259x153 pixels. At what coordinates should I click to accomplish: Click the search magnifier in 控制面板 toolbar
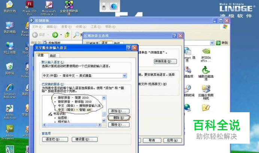76,35
